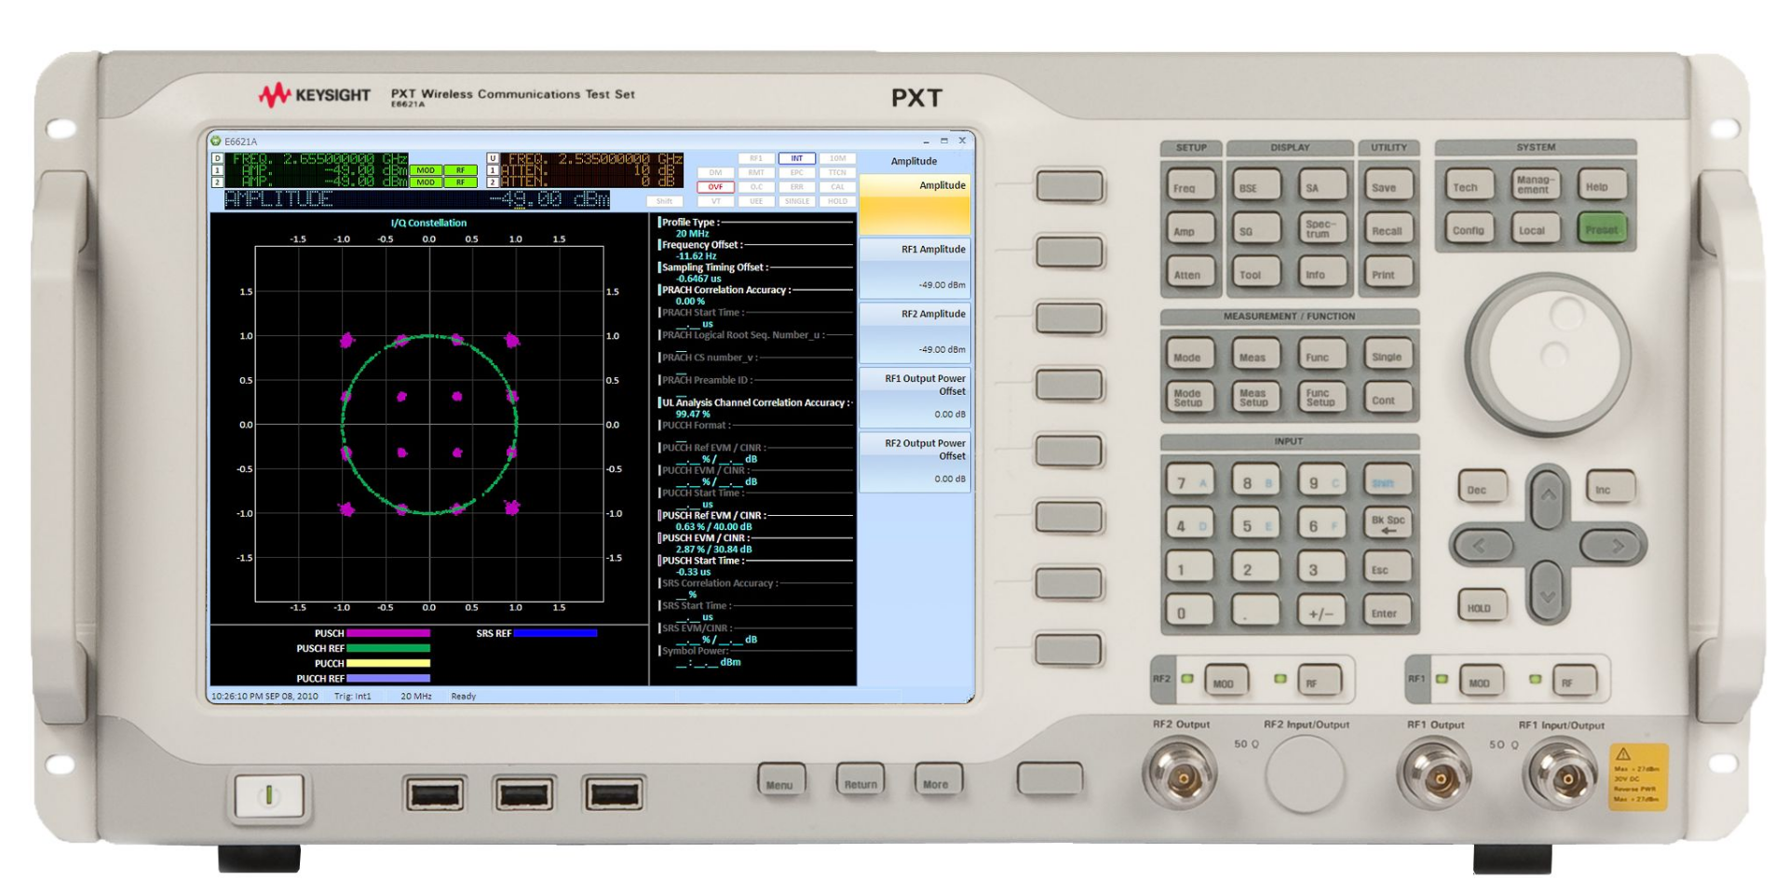
Task: Click the Cont measurement button
Action: click(x=1387, y=399)
